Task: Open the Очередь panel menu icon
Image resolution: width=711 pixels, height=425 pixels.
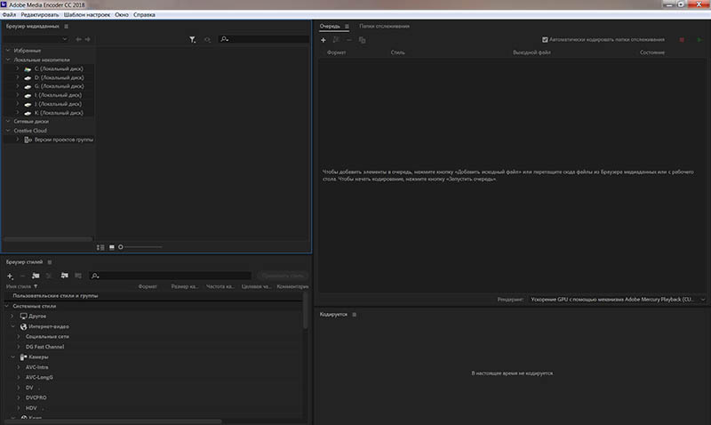Action: 347,27
